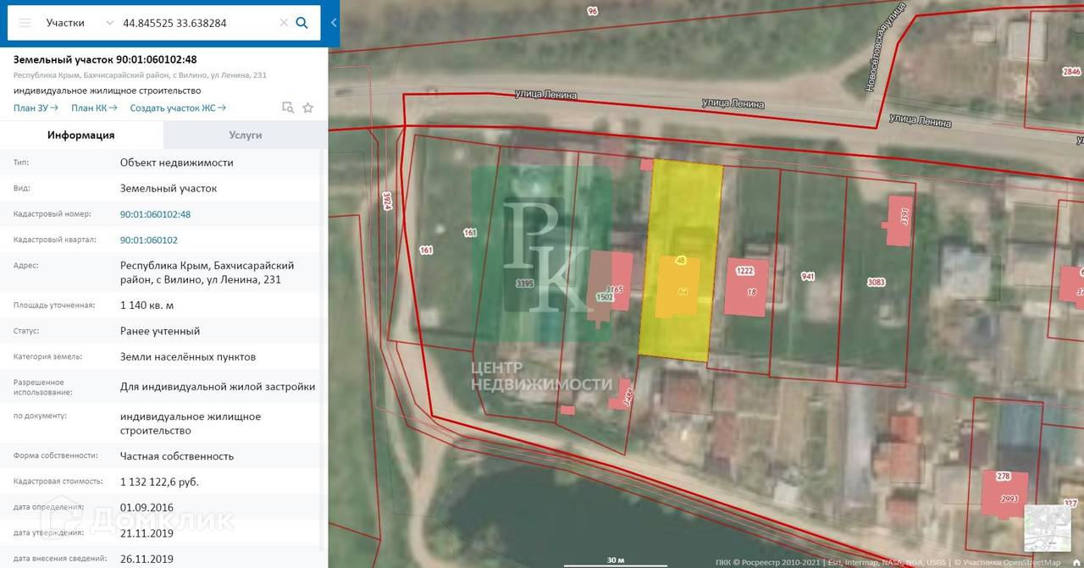This screenshot has width=1084, height=568.
Task: Click the find-on-map icon beside the star
Action: [x=288, y=108]
